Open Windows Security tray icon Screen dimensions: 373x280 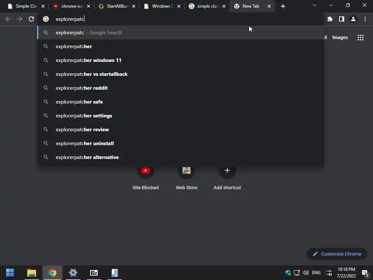[x=288, y=273]
